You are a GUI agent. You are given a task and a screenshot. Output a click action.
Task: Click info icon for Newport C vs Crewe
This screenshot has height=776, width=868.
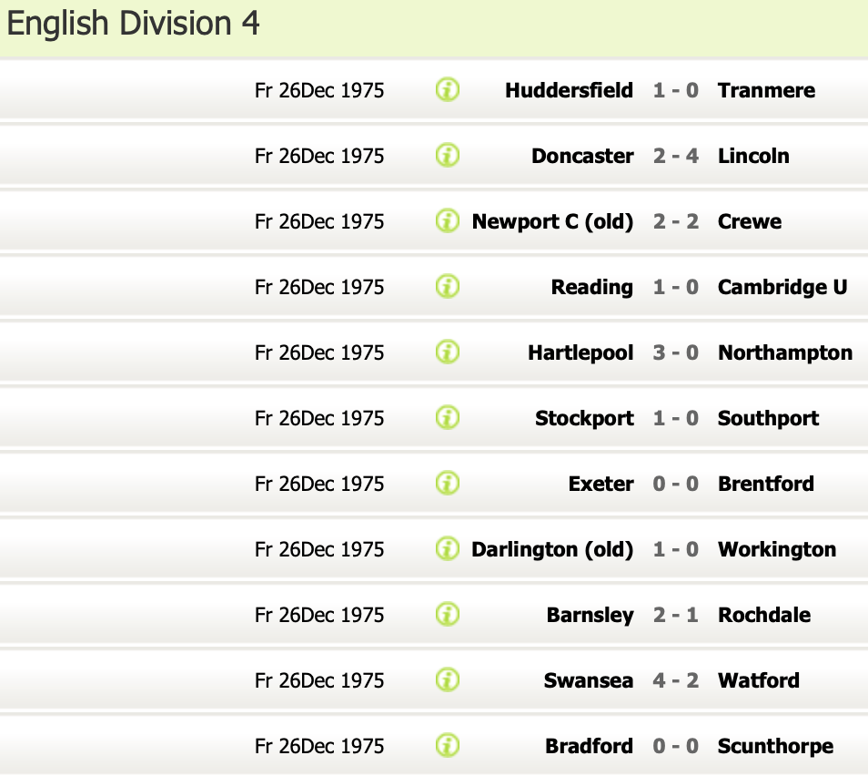[x=447, y=221]
